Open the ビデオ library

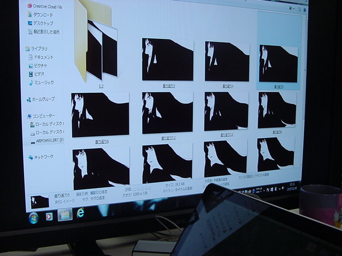click(36, 74)
